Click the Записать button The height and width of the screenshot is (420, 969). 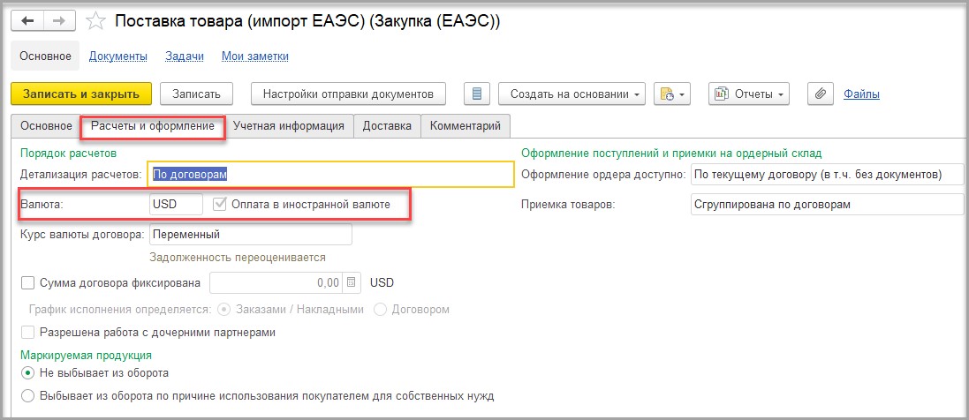[x=196, y=94]
